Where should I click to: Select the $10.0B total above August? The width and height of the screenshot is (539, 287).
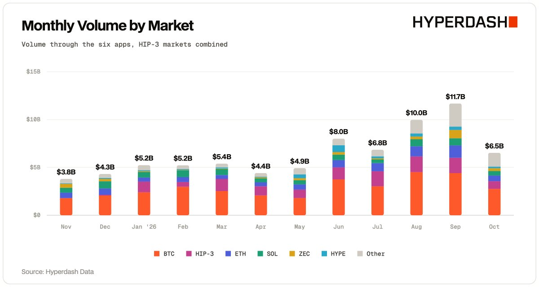click(416, 113)
